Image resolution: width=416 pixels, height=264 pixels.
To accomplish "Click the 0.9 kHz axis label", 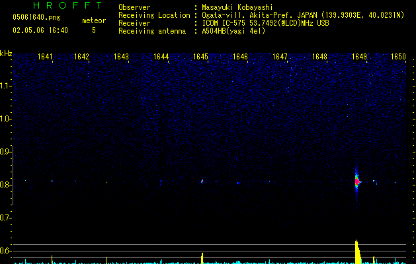I will pos(5,152).
